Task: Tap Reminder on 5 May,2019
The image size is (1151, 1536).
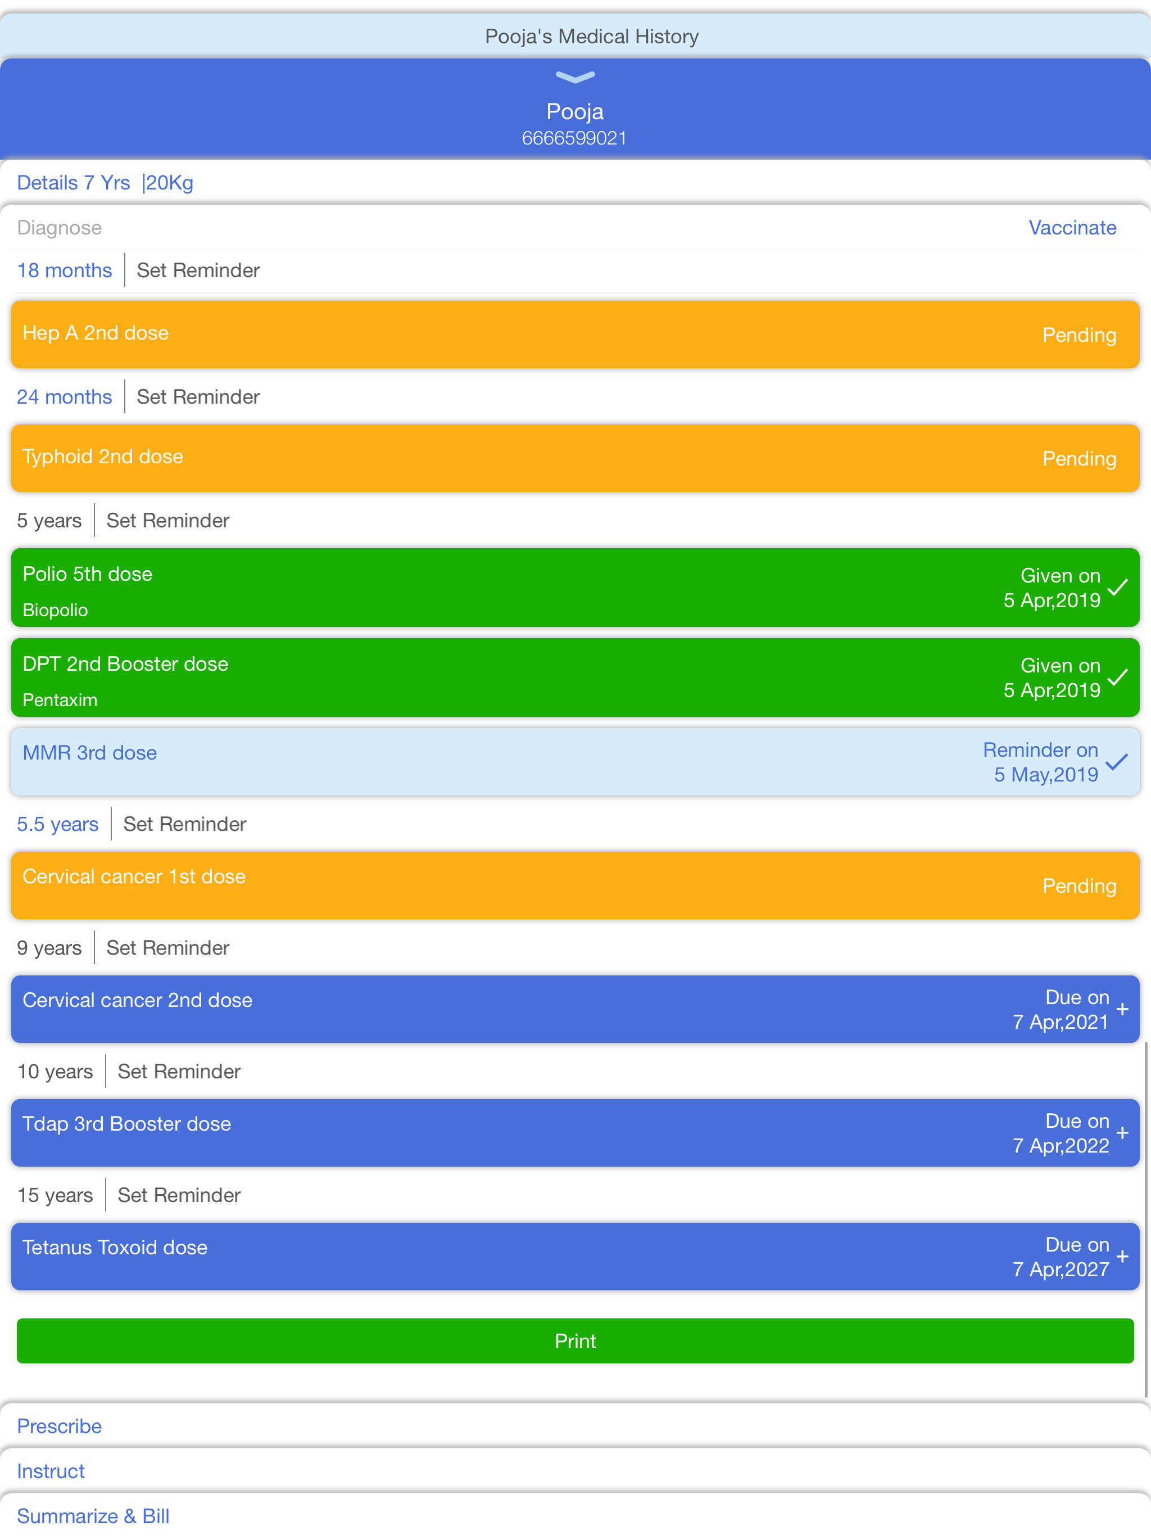Action: click(x=1041, y=762)
